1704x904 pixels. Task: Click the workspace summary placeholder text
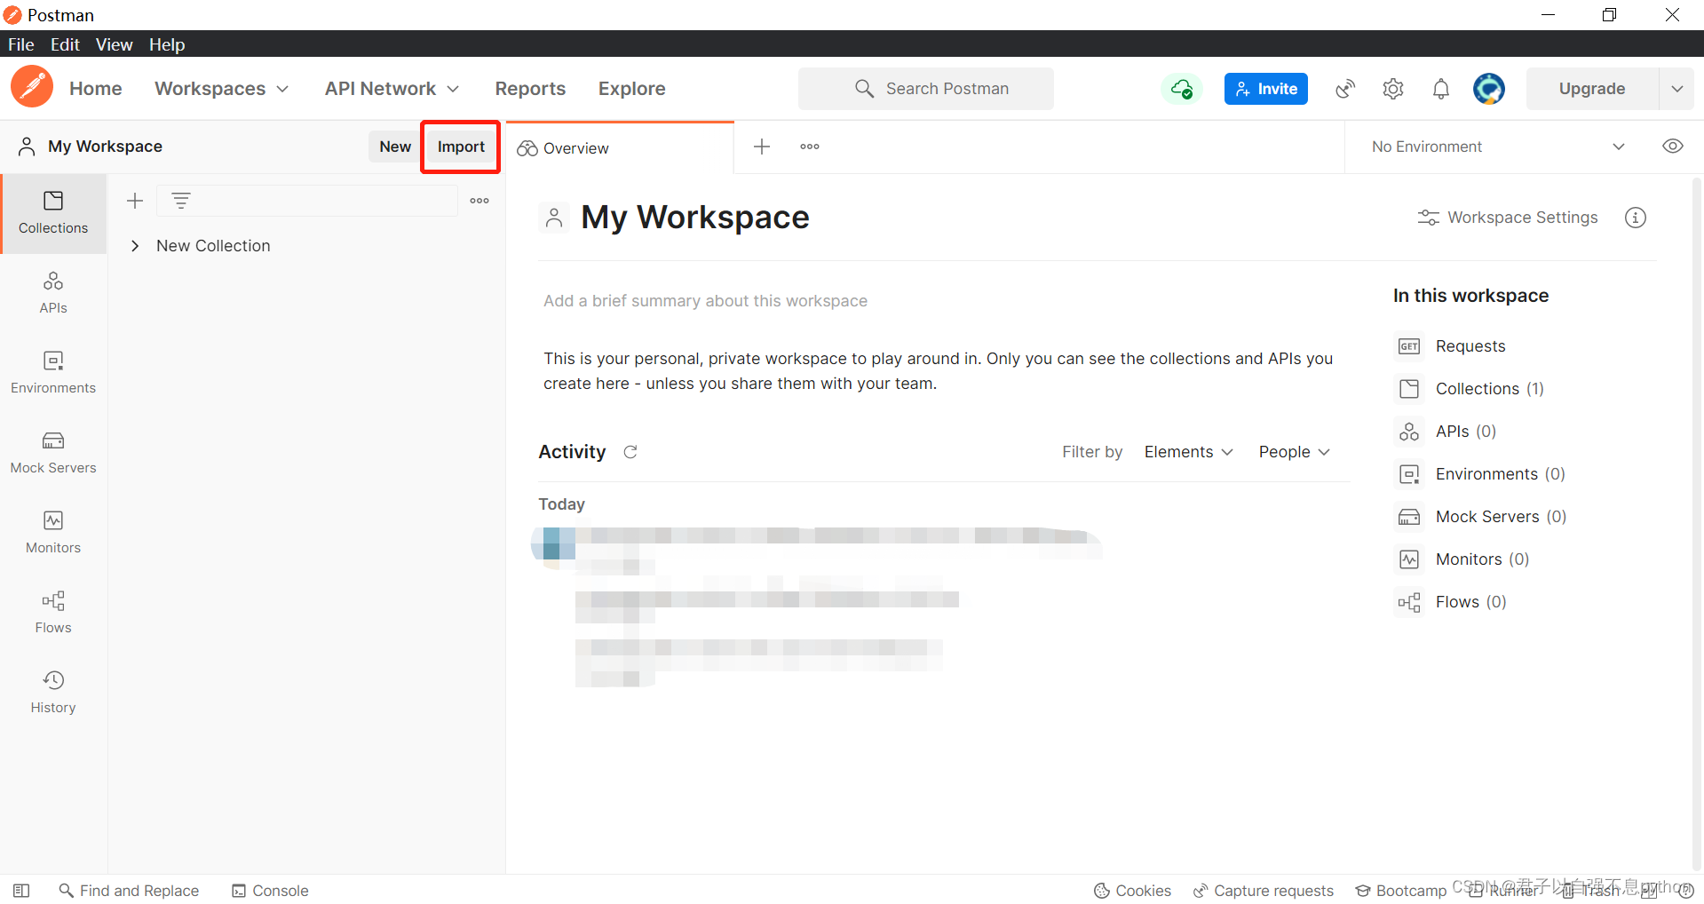705,301
